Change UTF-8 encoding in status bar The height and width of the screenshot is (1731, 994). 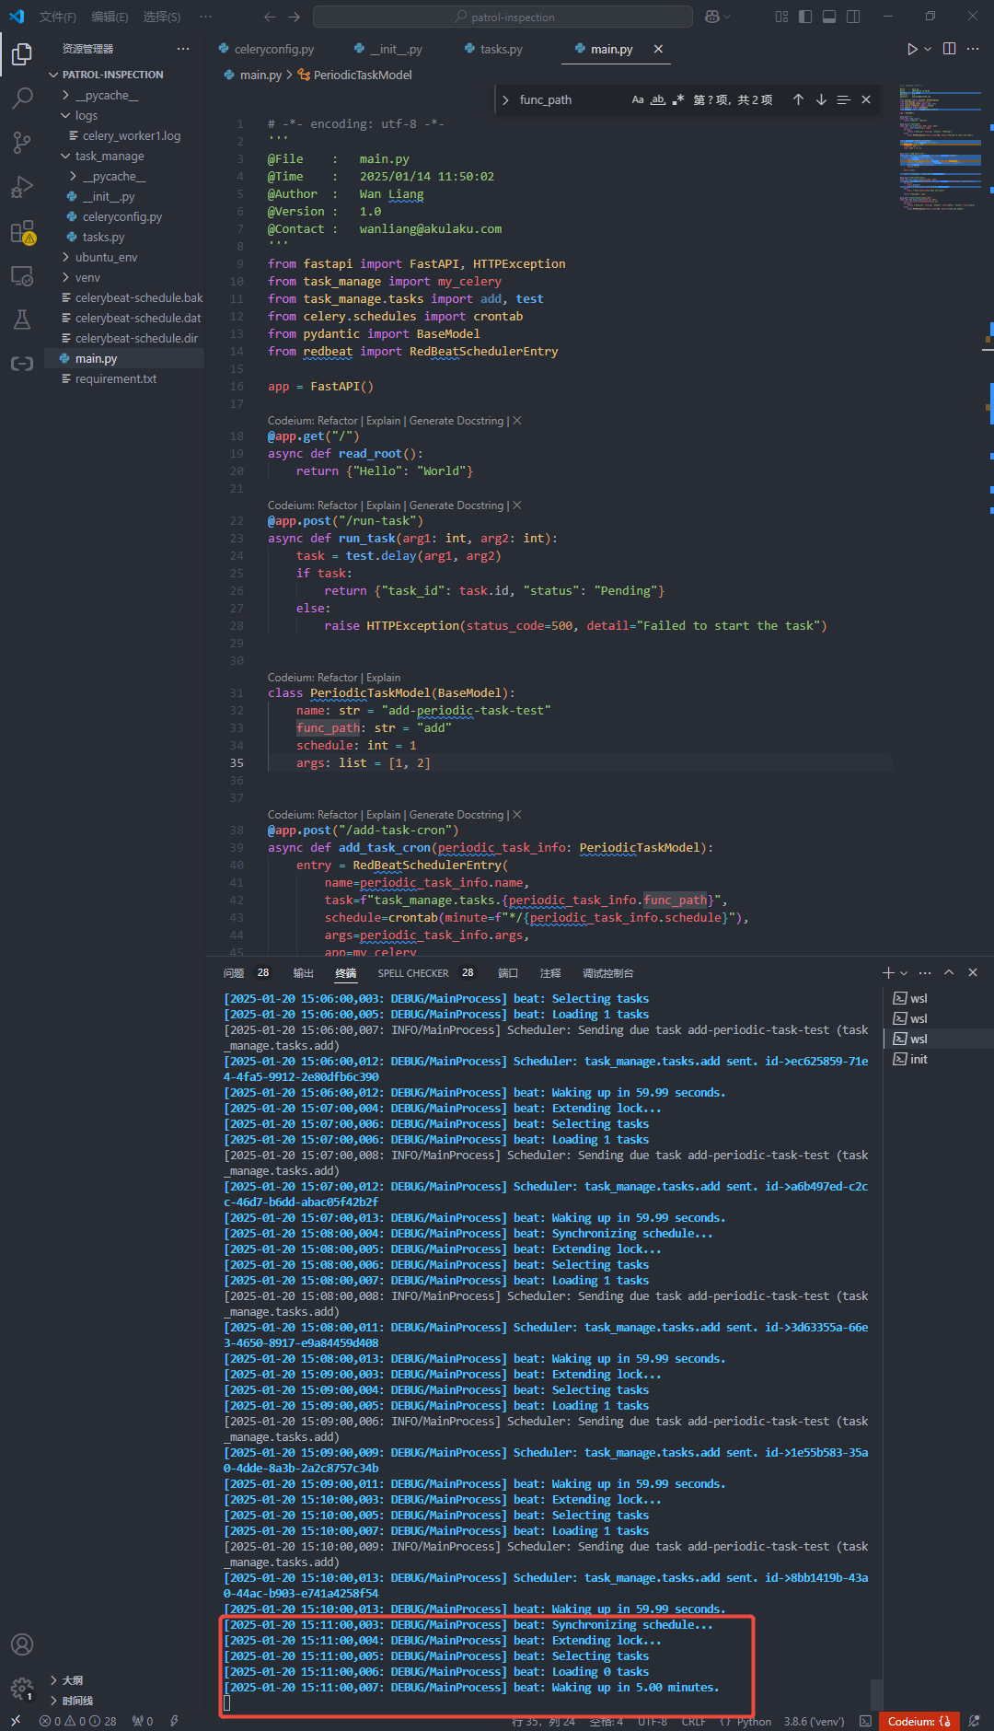(652, 1721)
